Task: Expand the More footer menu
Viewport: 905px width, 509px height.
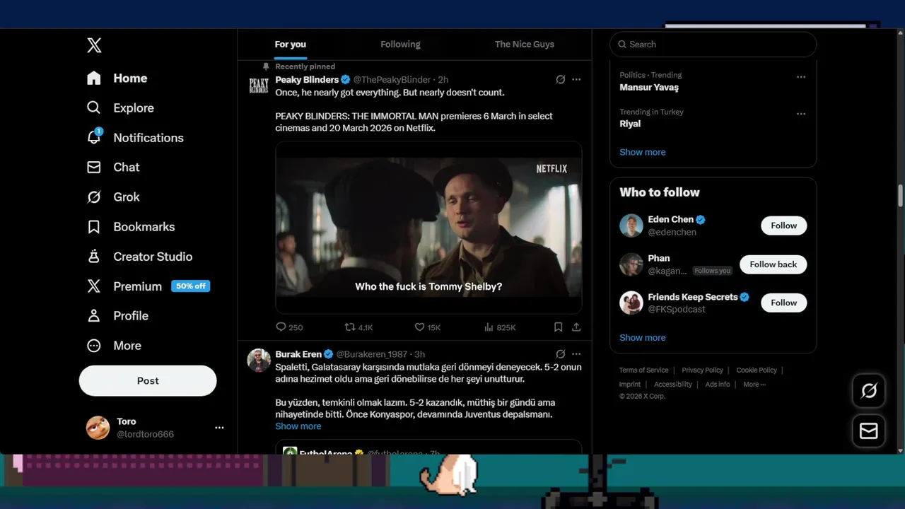Action: point(754,385)
